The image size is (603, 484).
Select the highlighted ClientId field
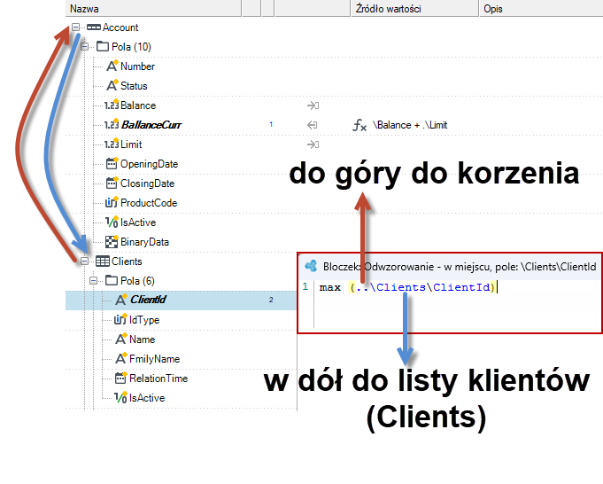[148, 300]
